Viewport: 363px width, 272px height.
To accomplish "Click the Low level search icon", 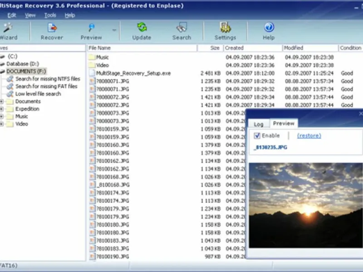I will pos(10,94).
